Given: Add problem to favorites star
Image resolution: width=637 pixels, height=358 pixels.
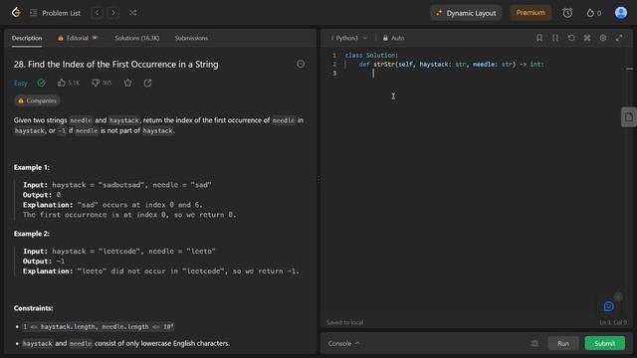Looking at the screenshot, I should (128, 83).
